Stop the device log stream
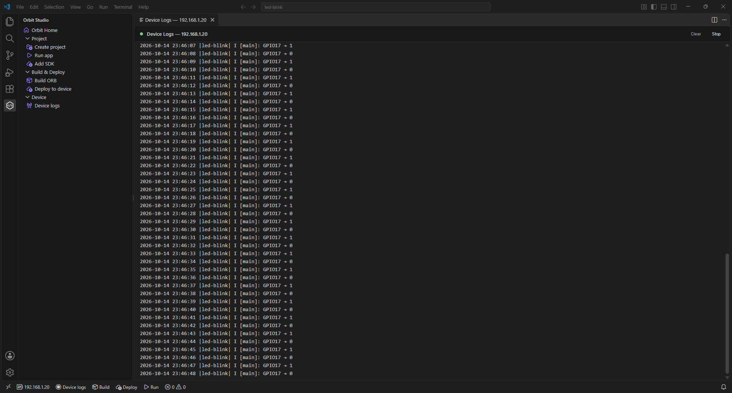The height and width of the screenshot is (393, 732). point(716,34)
